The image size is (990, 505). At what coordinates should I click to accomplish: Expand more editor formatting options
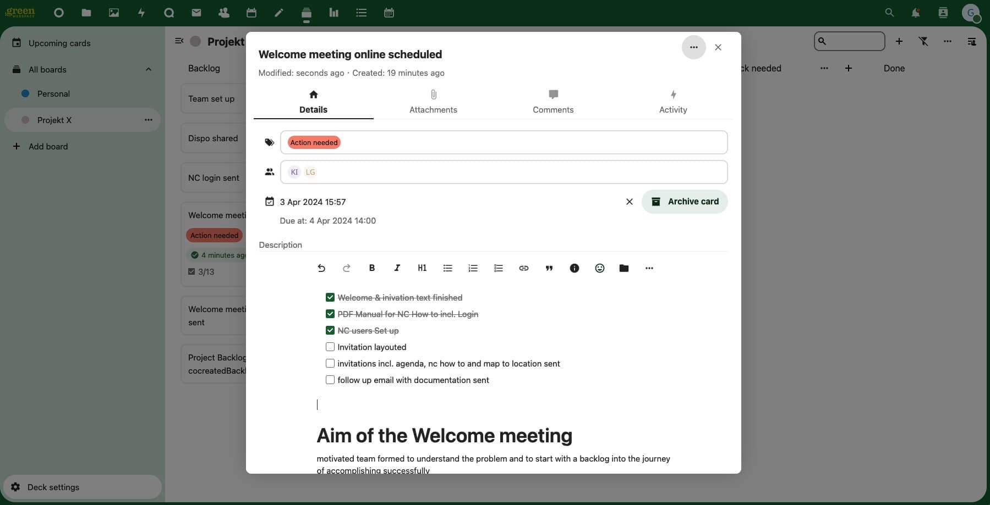coord(649,268)
